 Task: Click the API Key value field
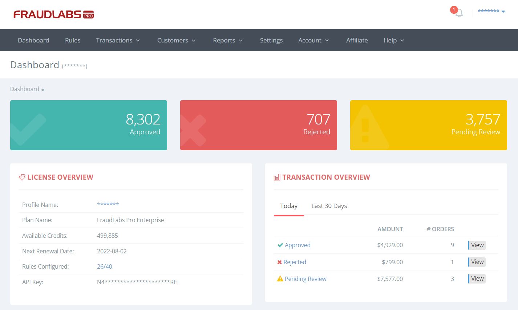[137, 282]
